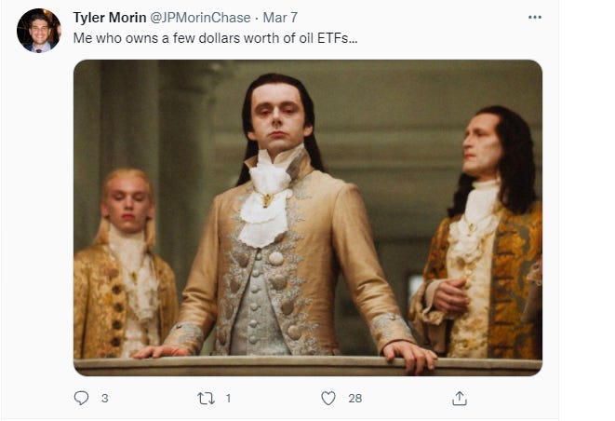Open Tyler Morin's profile picture
Viewport: 615px width, 421px height.
(x=38, y=30)
